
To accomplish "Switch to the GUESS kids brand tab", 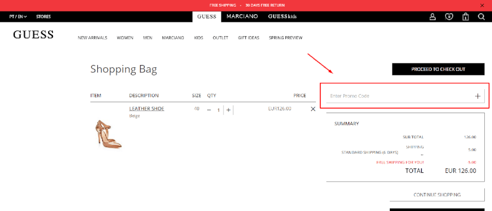I will (282, 16).
